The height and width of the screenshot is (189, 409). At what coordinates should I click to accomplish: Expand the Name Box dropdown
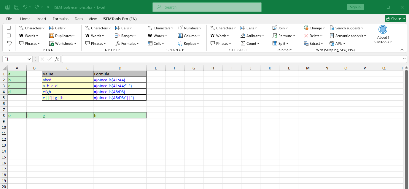[x=29, y=59]
